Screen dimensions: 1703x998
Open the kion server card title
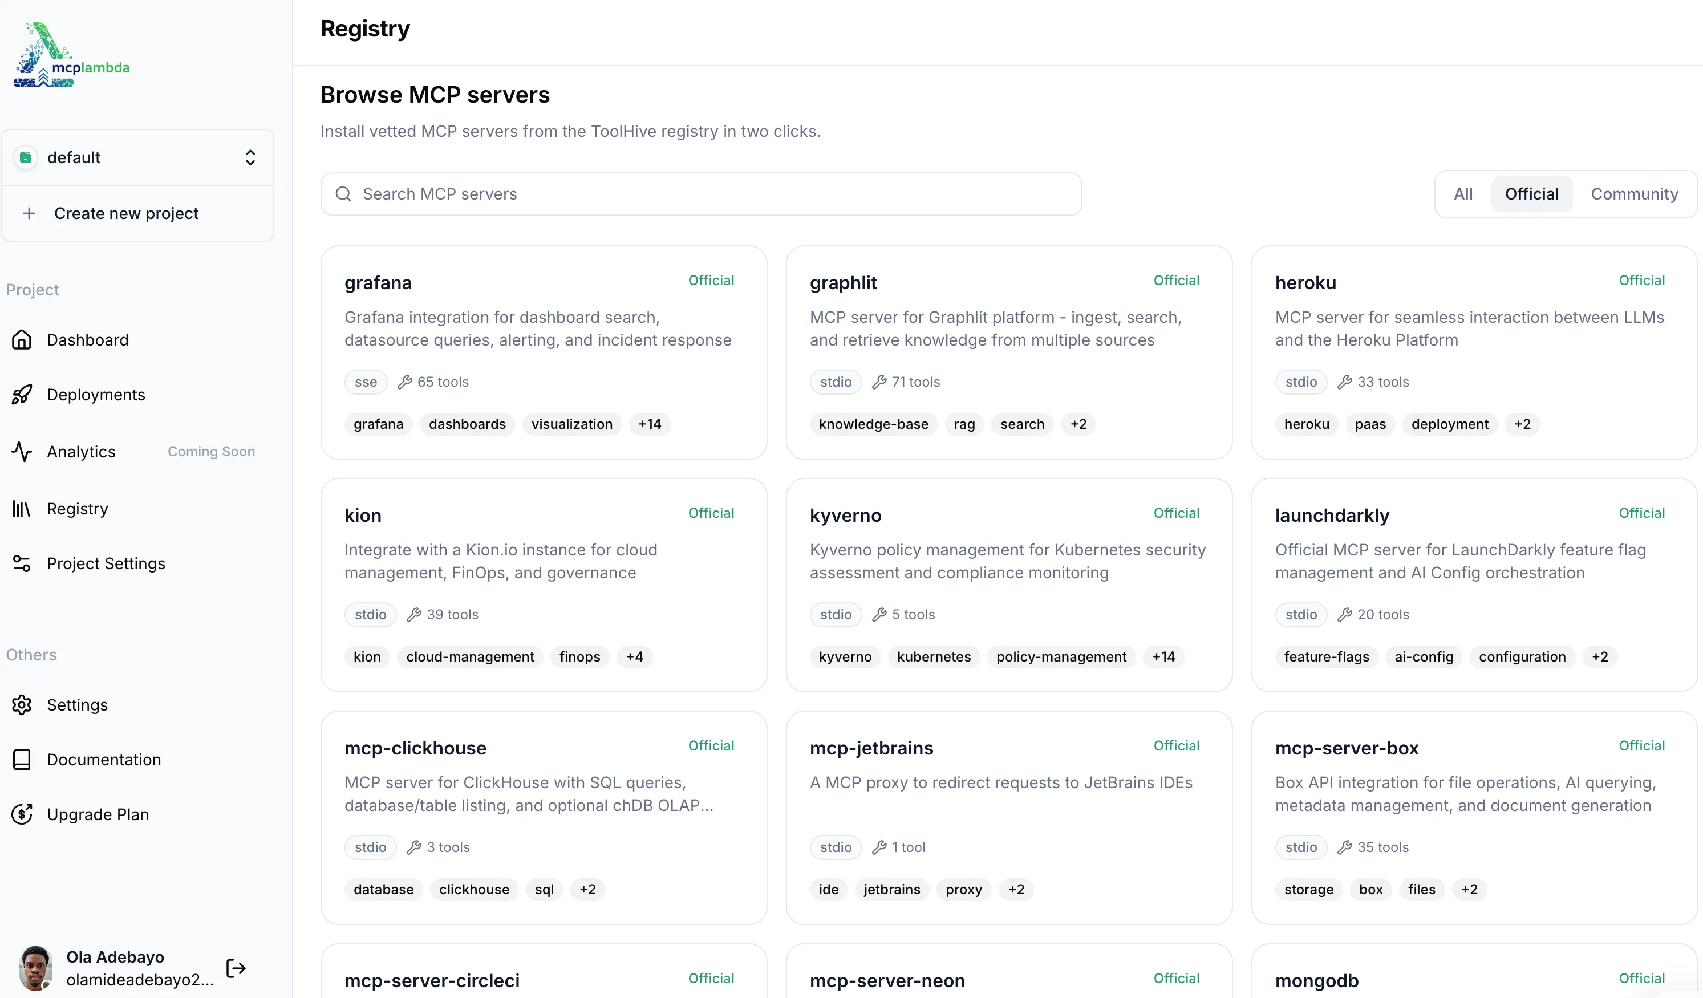click(x=363, y=516)
